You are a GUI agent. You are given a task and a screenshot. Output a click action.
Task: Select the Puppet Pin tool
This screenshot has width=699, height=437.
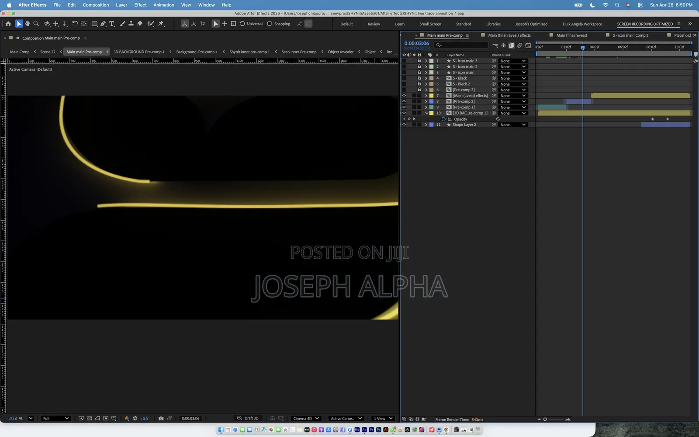tap(161, 24)
